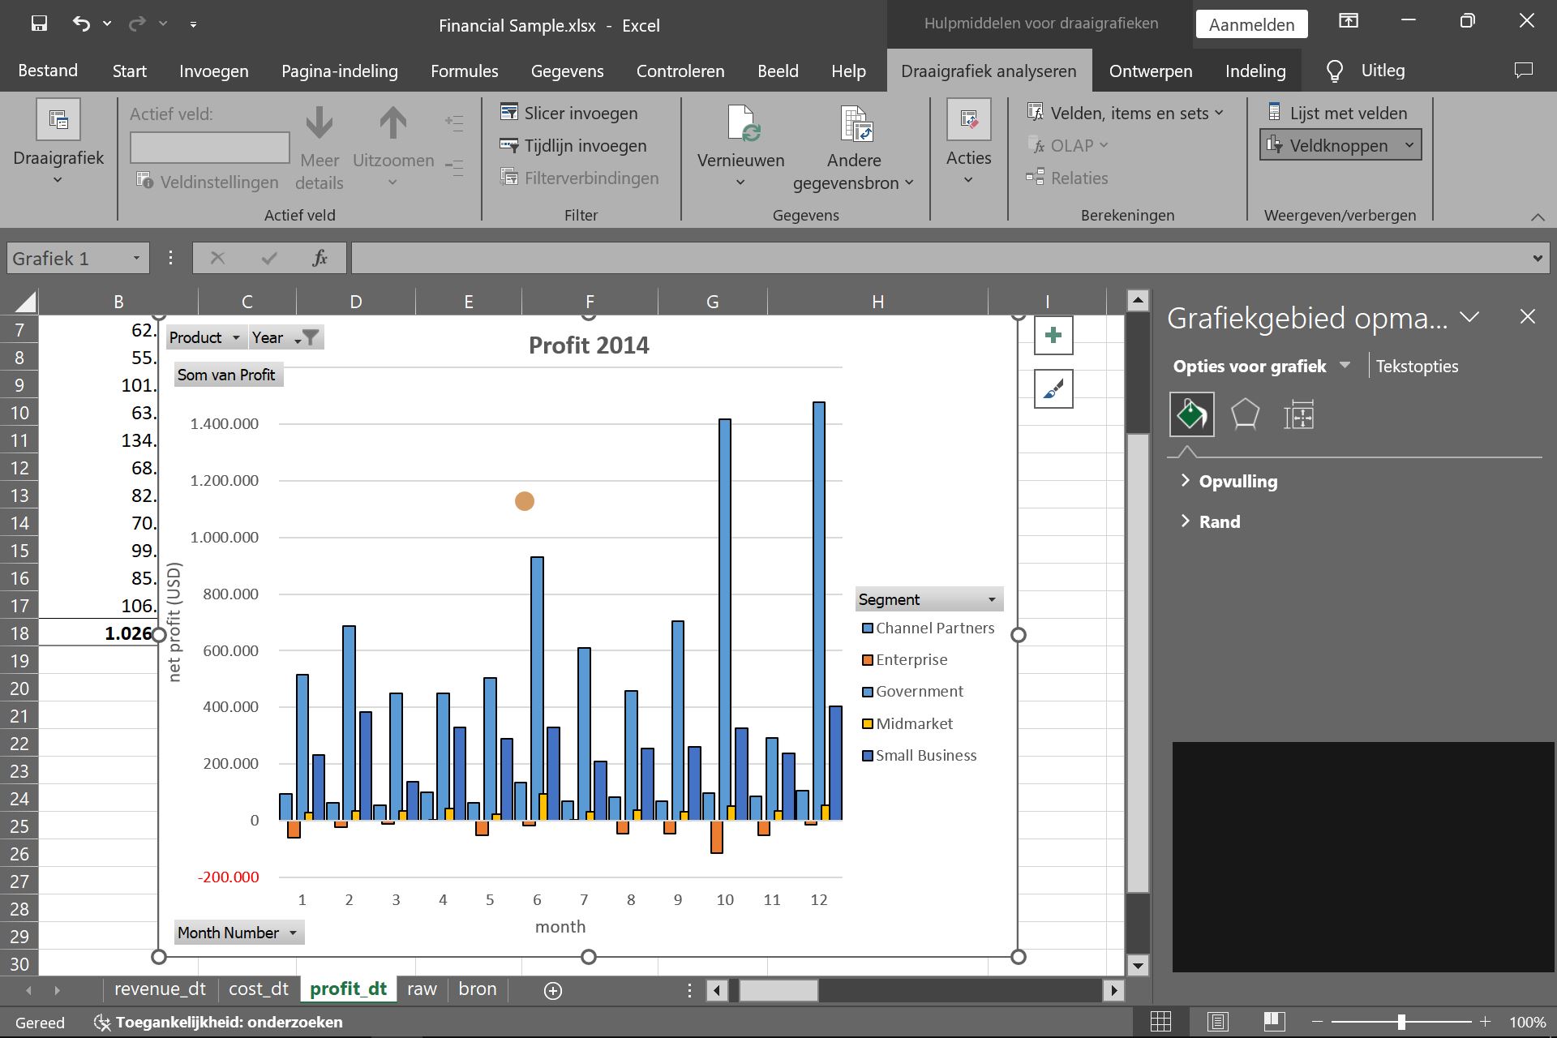Open the Gegevens tab
The width and height of the screenshot is (1557, 1038).
coord(567,71)
